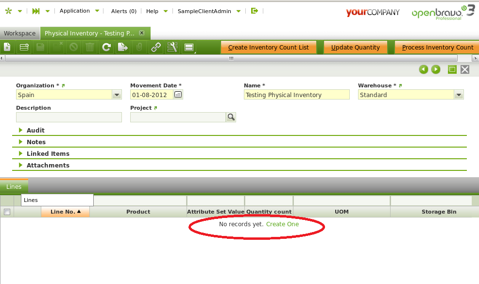Image resolution: width=479 pixels, height=284 pixels.
Task: Go to previous record arrow
Action: 424,69
